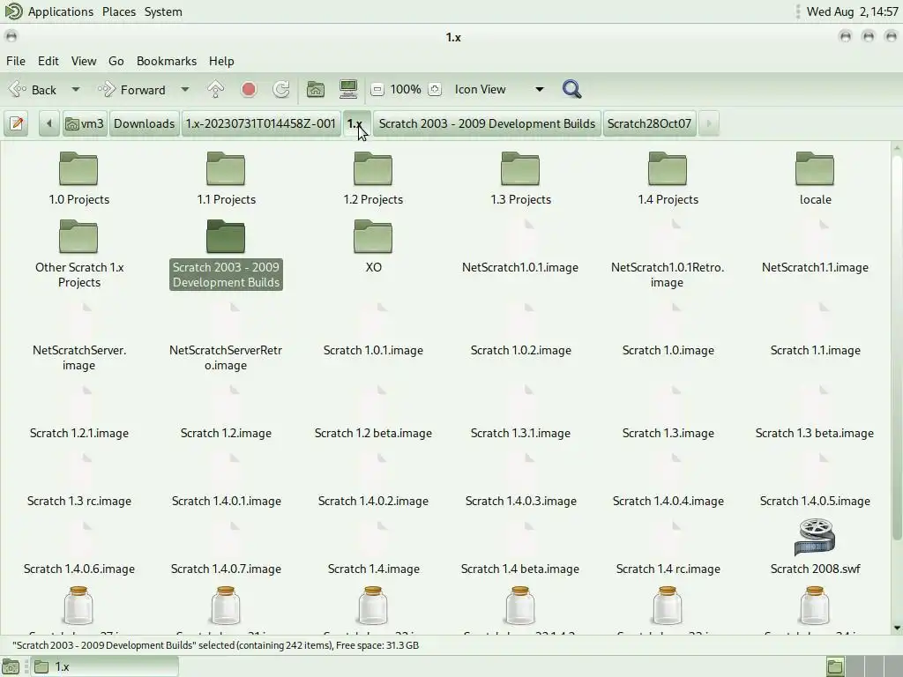Go Forward in folder history
The width and height of the screenshot is (903, 677).
(132, 90)
